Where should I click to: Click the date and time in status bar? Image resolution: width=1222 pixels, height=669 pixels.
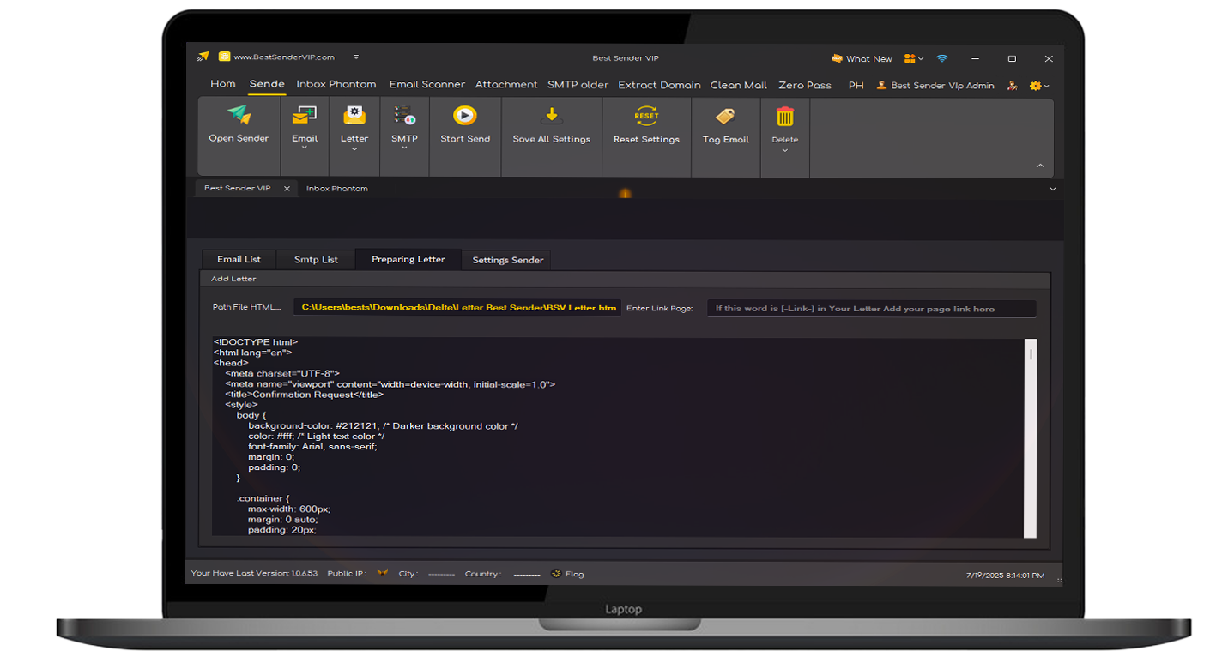click(1005, 576)
